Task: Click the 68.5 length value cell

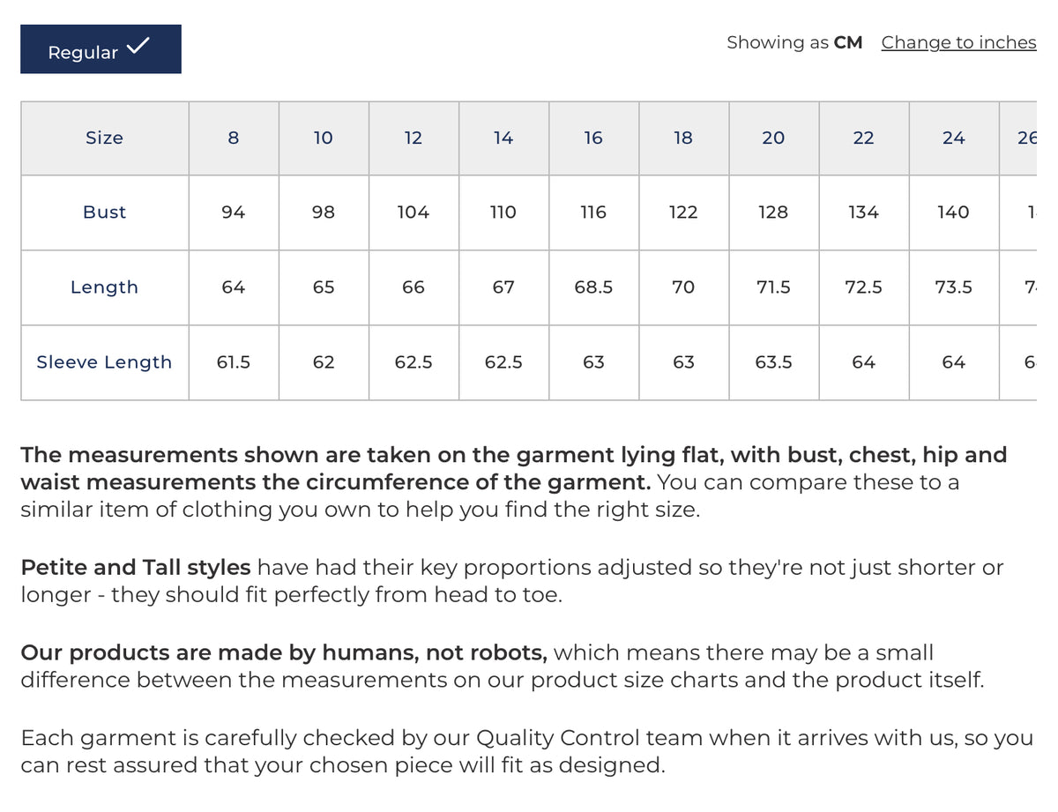Action: pyautogui.click(x=593, y=287)
